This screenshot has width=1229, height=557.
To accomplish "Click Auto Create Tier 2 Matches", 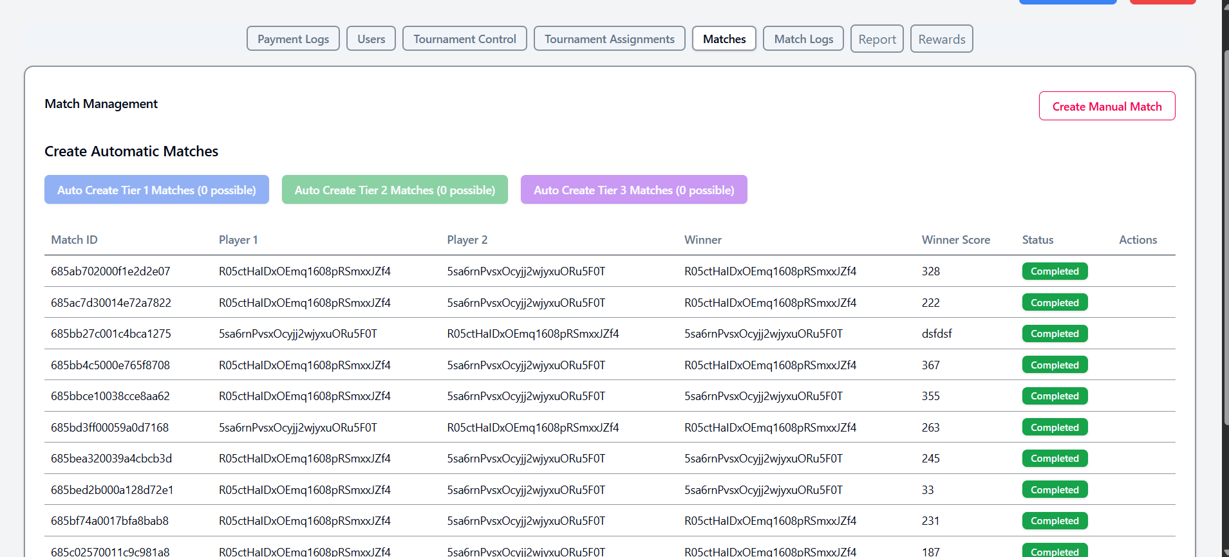I will click(395, 190).
